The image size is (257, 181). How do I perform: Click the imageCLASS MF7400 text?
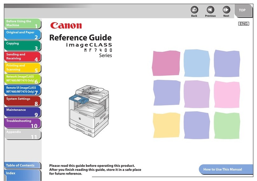[89, 47]
